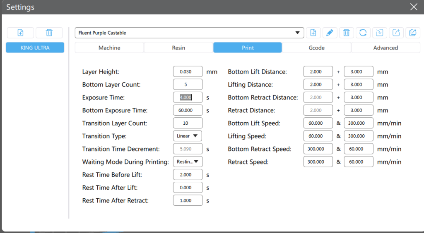This screenshot has width=424, height=233.
Task: Edit profile name with pencil icon
Action: 330,33
